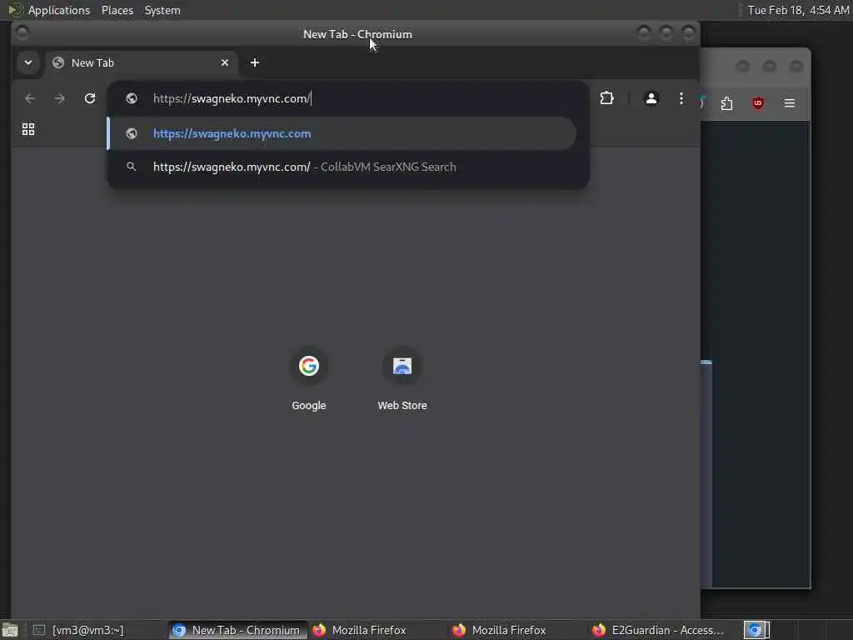Open the Chromium extensions puzzle icon
Image resolution: width=853 pixels, height=640 pixels.
point(606,98)
